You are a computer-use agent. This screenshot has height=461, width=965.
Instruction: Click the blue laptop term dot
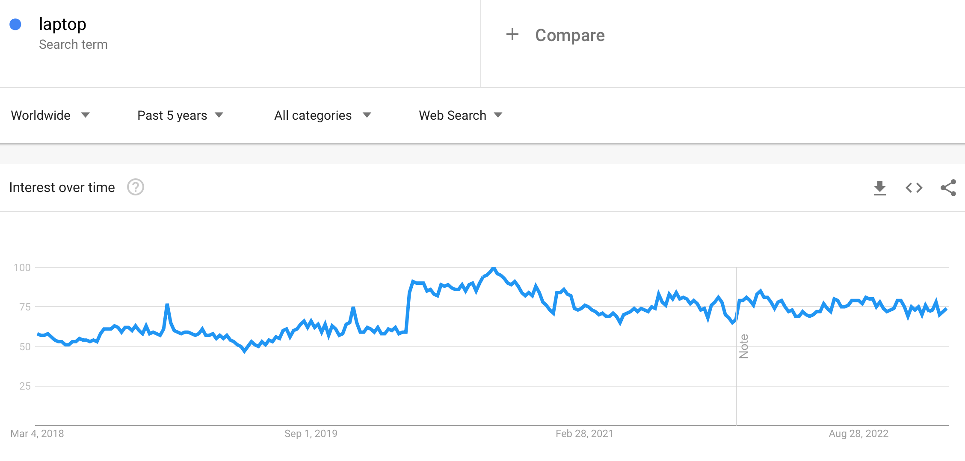(x=15, y=24)
